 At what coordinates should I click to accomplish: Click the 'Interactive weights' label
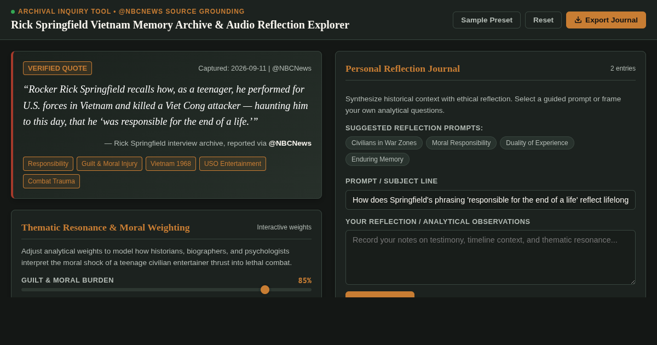284,227
